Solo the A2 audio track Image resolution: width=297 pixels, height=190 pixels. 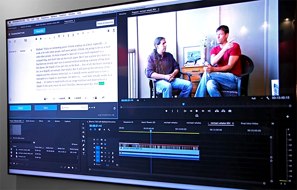109,157
